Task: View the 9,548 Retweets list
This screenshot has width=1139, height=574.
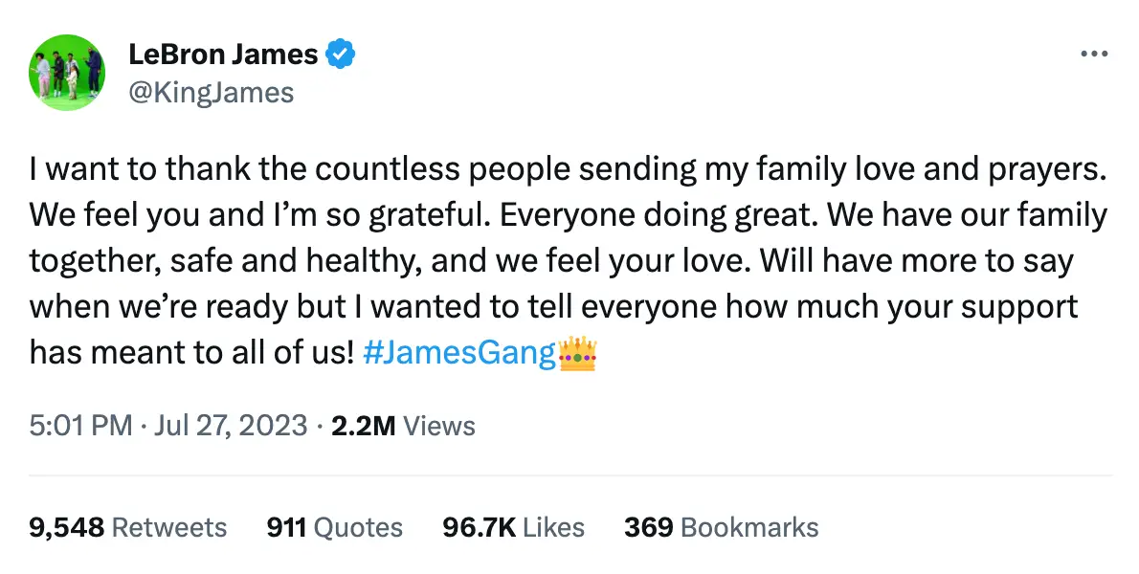Action: [x=128, y=527]
